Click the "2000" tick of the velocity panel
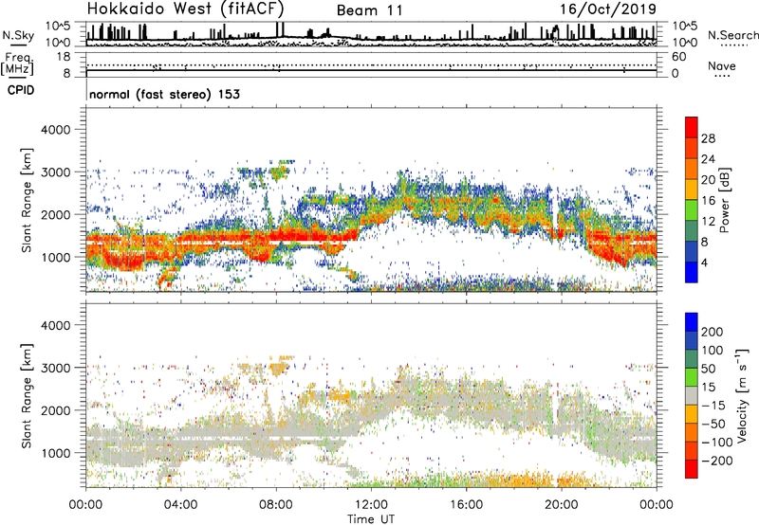Screen dimensions: 759x525 coord(55,410)
